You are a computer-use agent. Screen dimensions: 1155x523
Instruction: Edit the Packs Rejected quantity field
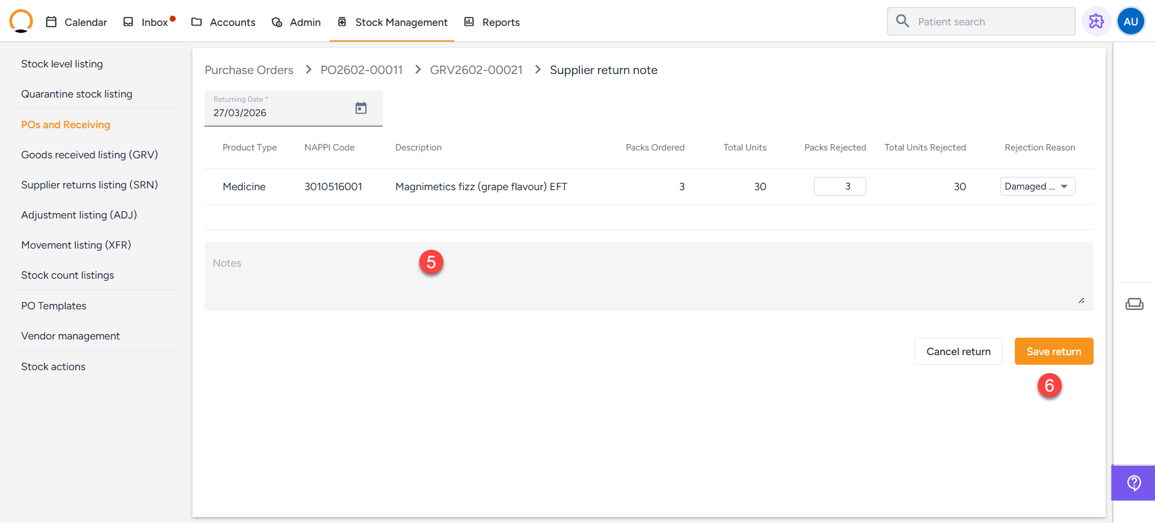click(839, 187)
